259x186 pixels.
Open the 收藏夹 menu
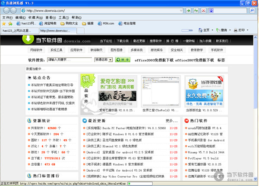(x=35, y=18)
